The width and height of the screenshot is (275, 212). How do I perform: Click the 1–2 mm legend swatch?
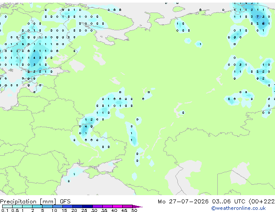(27, 206)
